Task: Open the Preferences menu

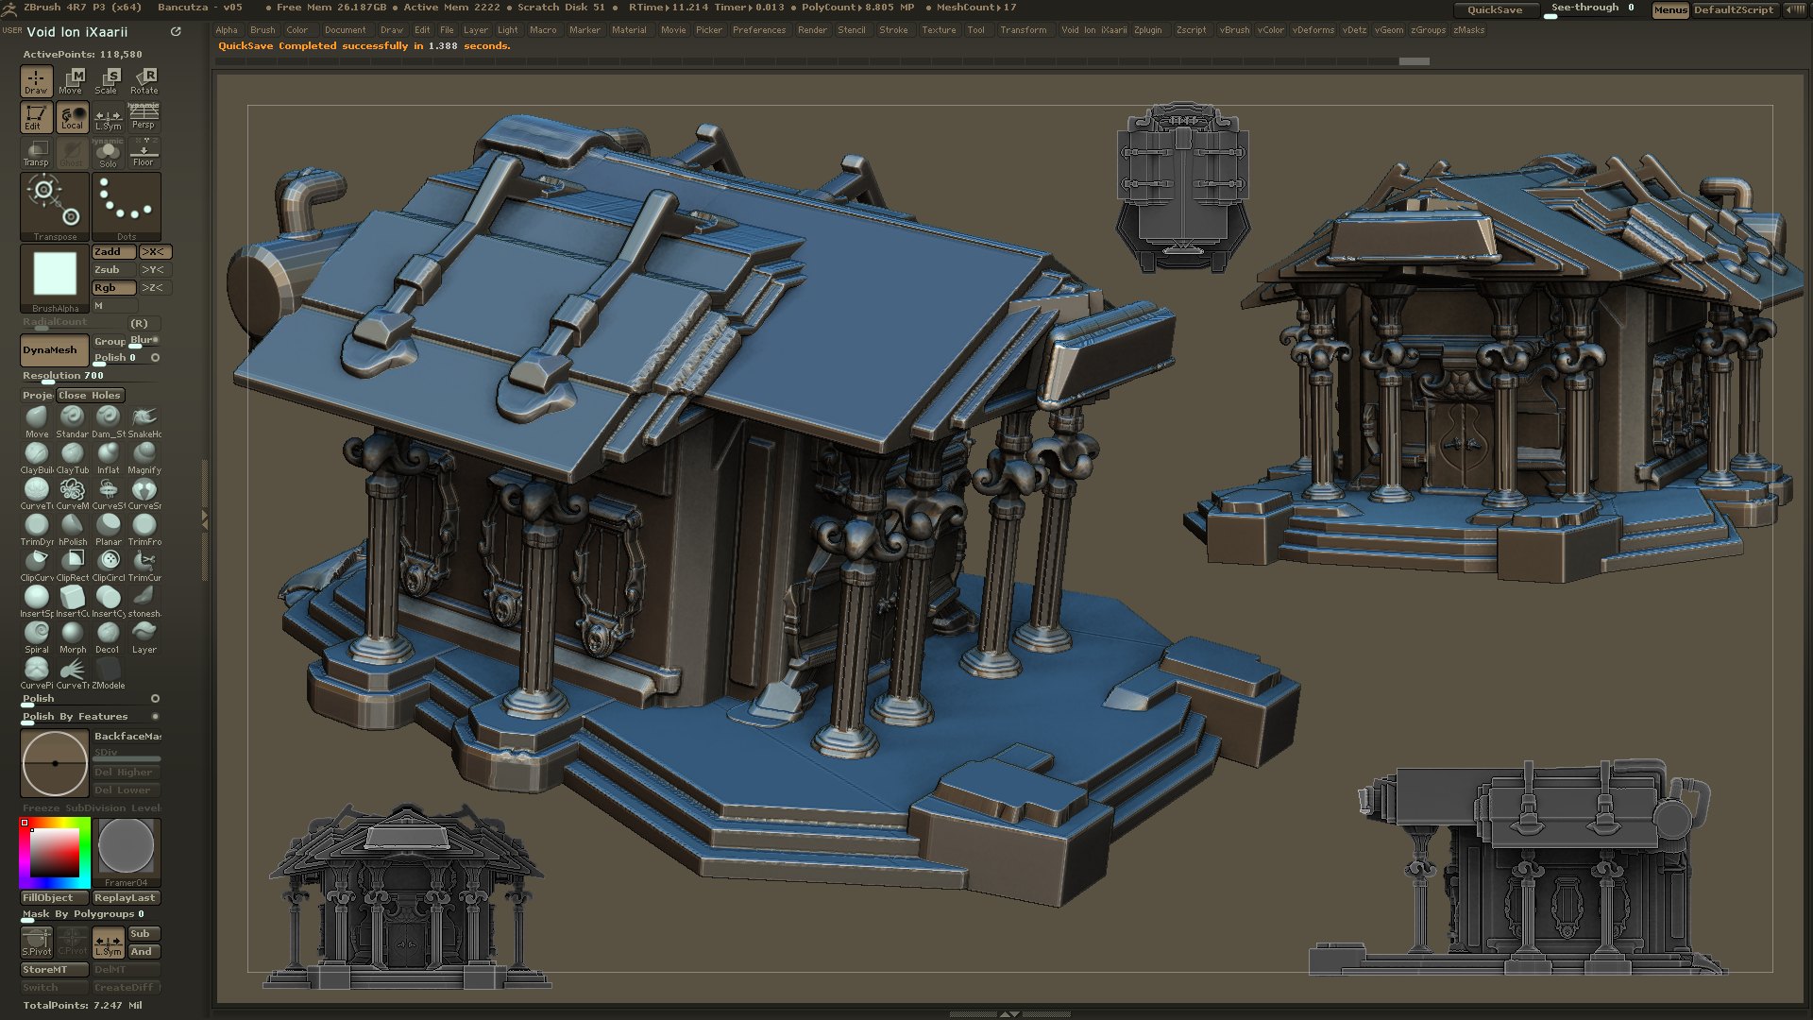Action: 759,29
